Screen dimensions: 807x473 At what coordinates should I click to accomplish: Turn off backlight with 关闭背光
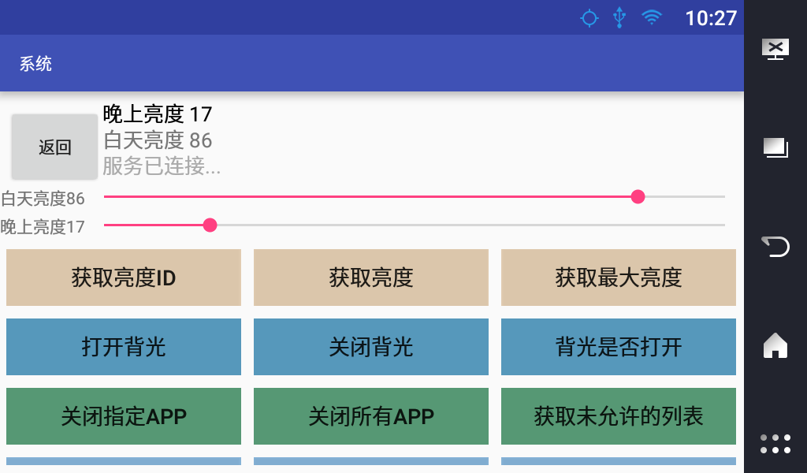click(371, 347)
